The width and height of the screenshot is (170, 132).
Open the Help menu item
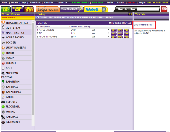click(x=24, y=2)
